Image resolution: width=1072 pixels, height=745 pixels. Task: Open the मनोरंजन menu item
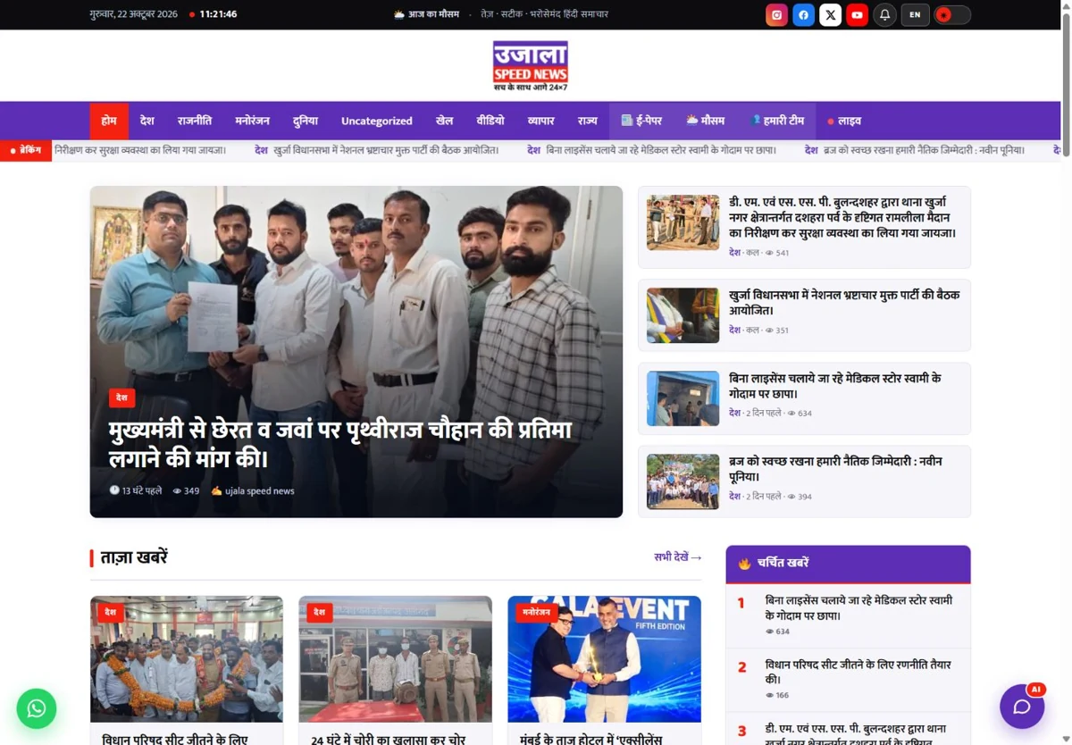tap(253, 121)
